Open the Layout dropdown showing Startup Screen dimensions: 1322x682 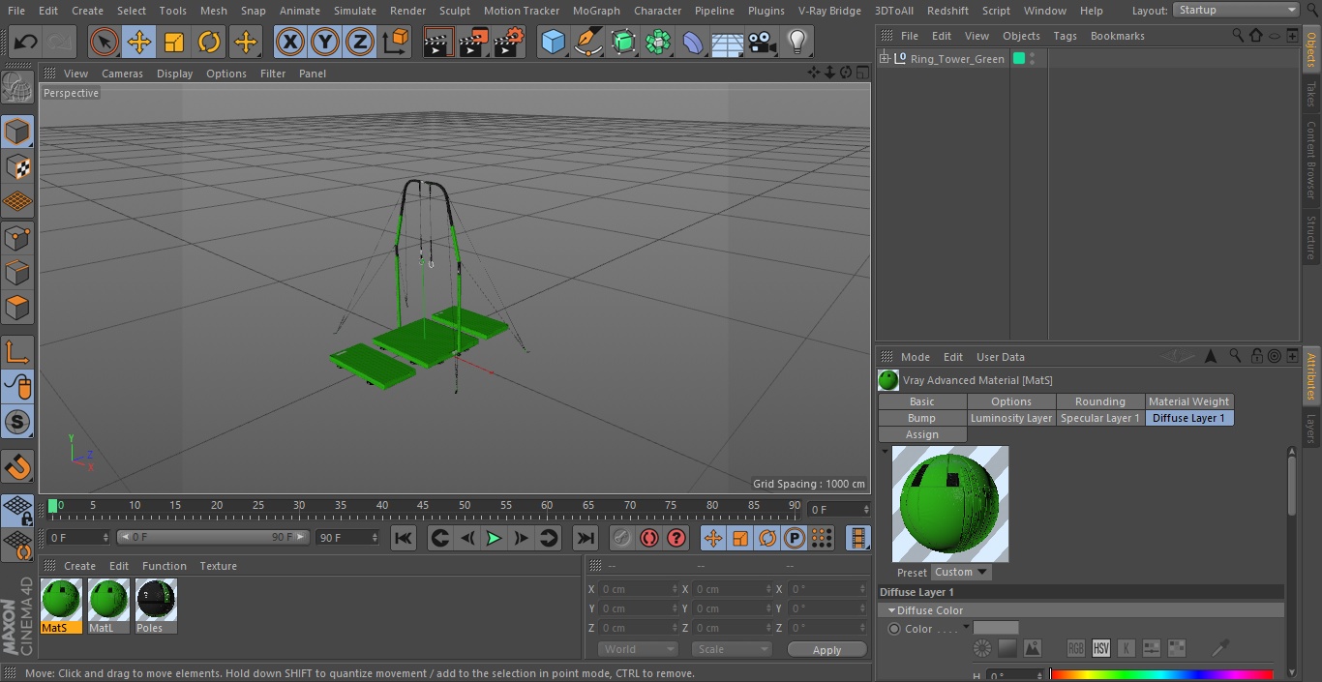(1236, 10)
